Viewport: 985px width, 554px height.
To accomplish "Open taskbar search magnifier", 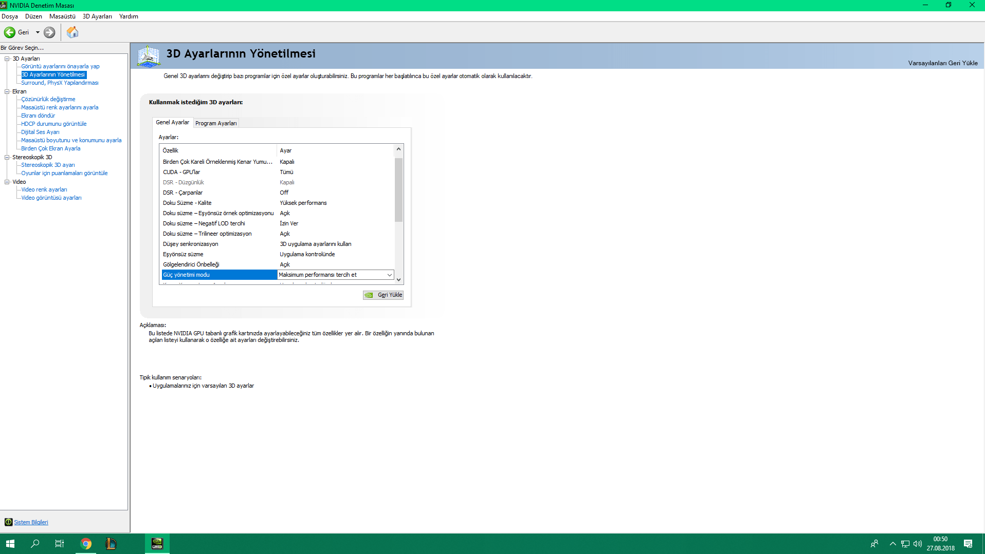I will coord(35,544).
